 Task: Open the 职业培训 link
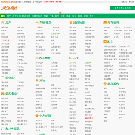click(x=106, y=27)
